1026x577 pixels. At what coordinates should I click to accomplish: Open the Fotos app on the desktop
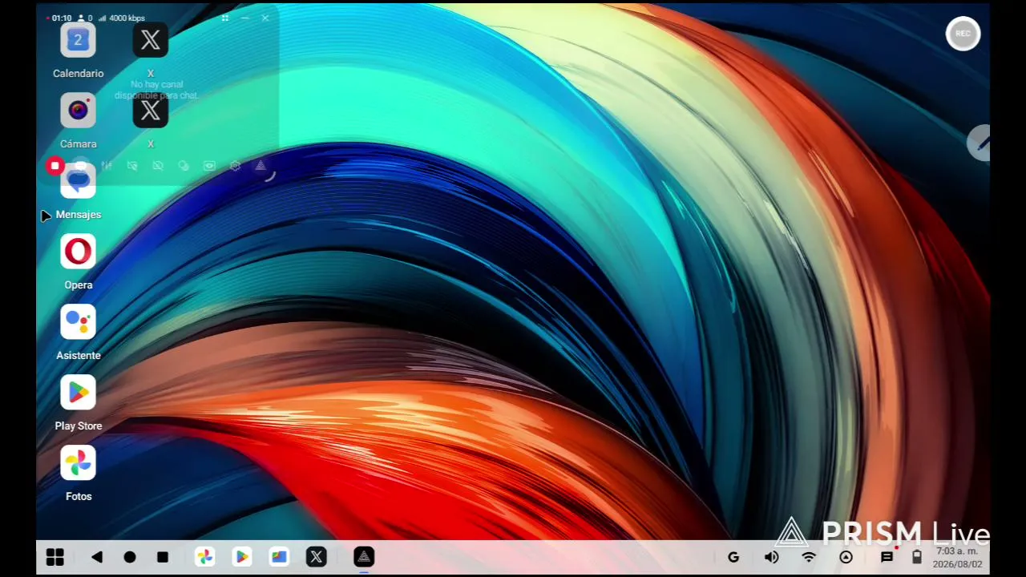78,463
